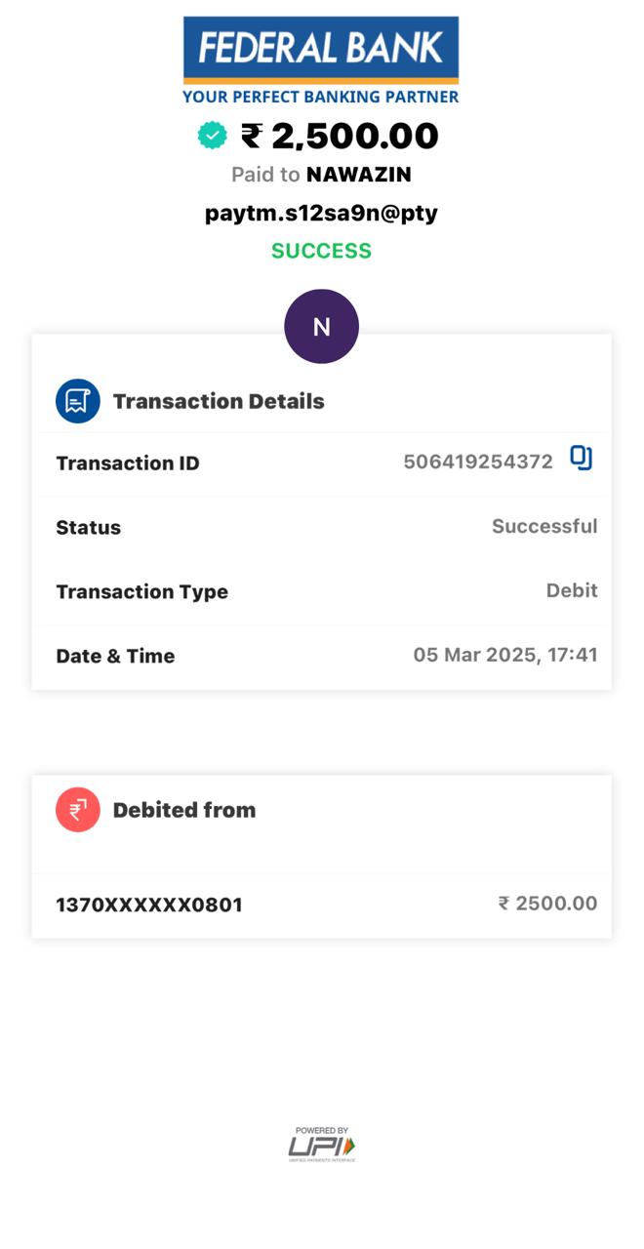Tap the green SUCCESS status text
The width and height of the screenshot is (644, 1249).
(321, 251)
